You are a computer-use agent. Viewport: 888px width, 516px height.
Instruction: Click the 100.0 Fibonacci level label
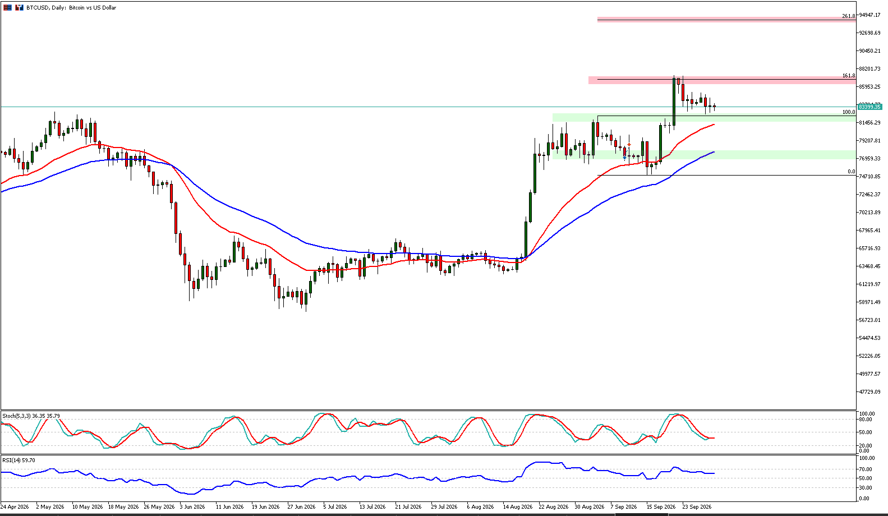tap(848, 112)
